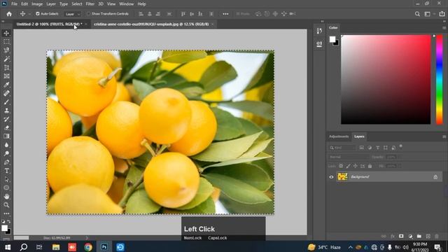The width and height of the screenshot is (448, 252).
Task: Enable the Show Transform Controls checkbox
Action: click(88, 14)
